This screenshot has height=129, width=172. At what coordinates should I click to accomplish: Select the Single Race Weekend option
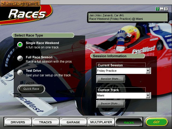point(20,45)
